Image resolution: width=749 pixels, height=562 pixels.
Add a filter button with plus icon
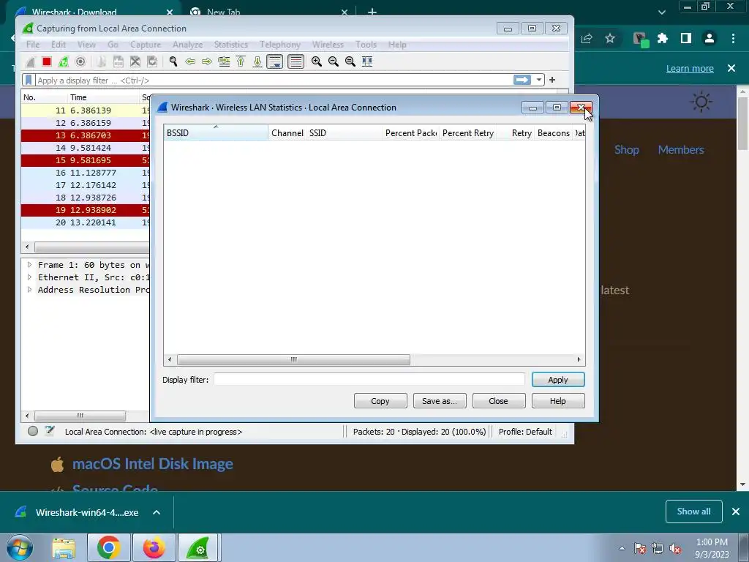(x=552, y=80)
